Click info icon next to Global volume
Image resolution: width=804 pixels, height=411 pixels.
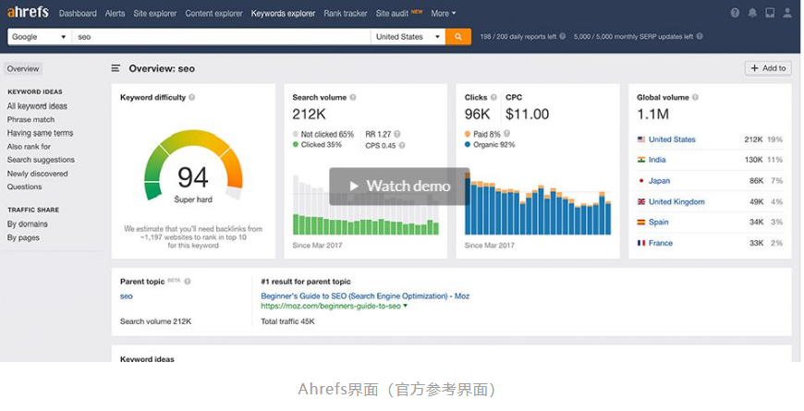[x=695, y=97]
